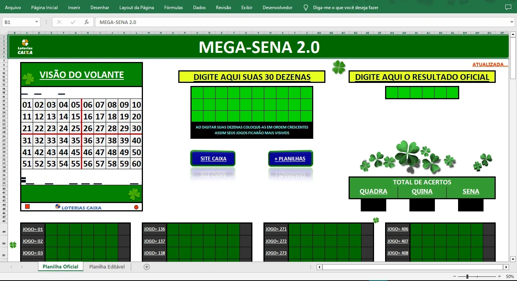Click the SITE CAIXA button
Viewport: 517px width, 281px height.
213,159
